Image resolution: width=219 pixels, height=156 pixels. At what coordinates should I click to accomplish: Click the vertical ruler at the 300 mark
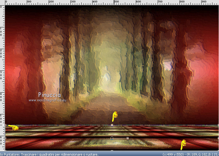[2, 75]
